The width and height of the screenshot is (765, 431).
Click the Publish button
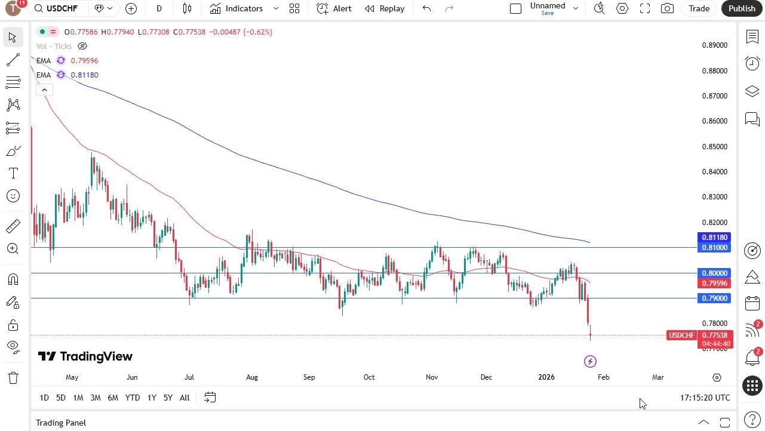[x=741, y=8]
